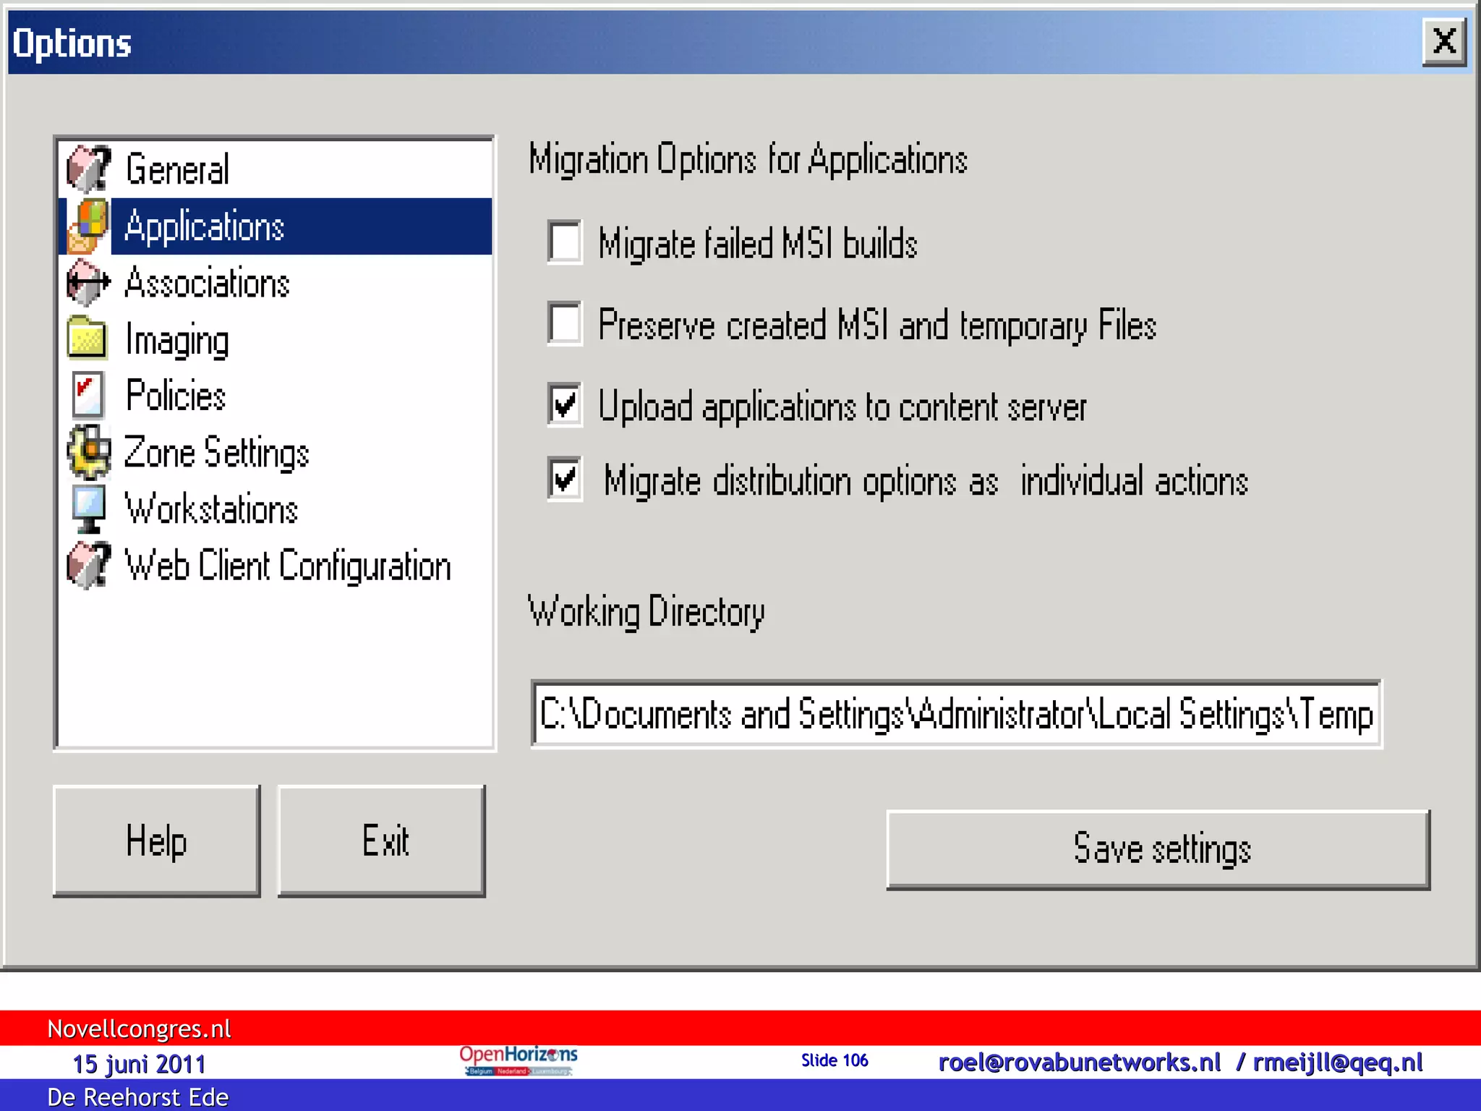The height and width of the screenshot is (1111, 1481).
Task: Click the De Reehorst Ede text
Action: point(137,1097)
